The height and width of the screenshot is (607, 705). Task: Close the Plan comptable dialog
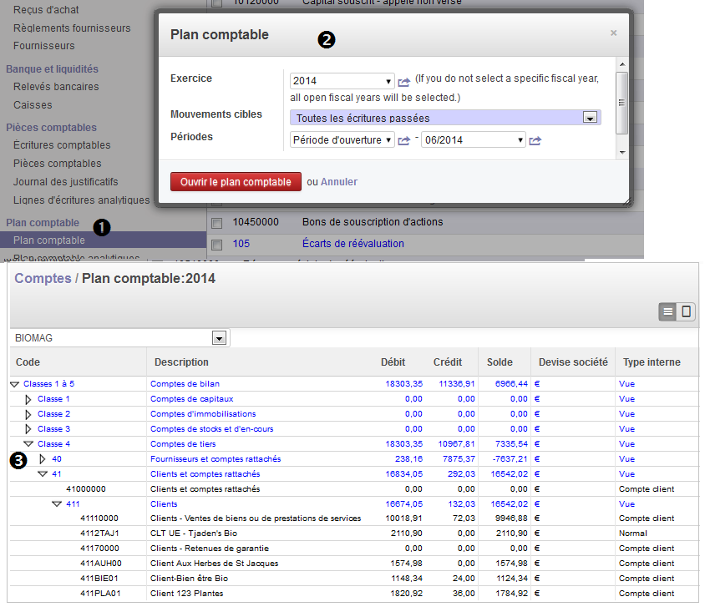coord(613,33)
